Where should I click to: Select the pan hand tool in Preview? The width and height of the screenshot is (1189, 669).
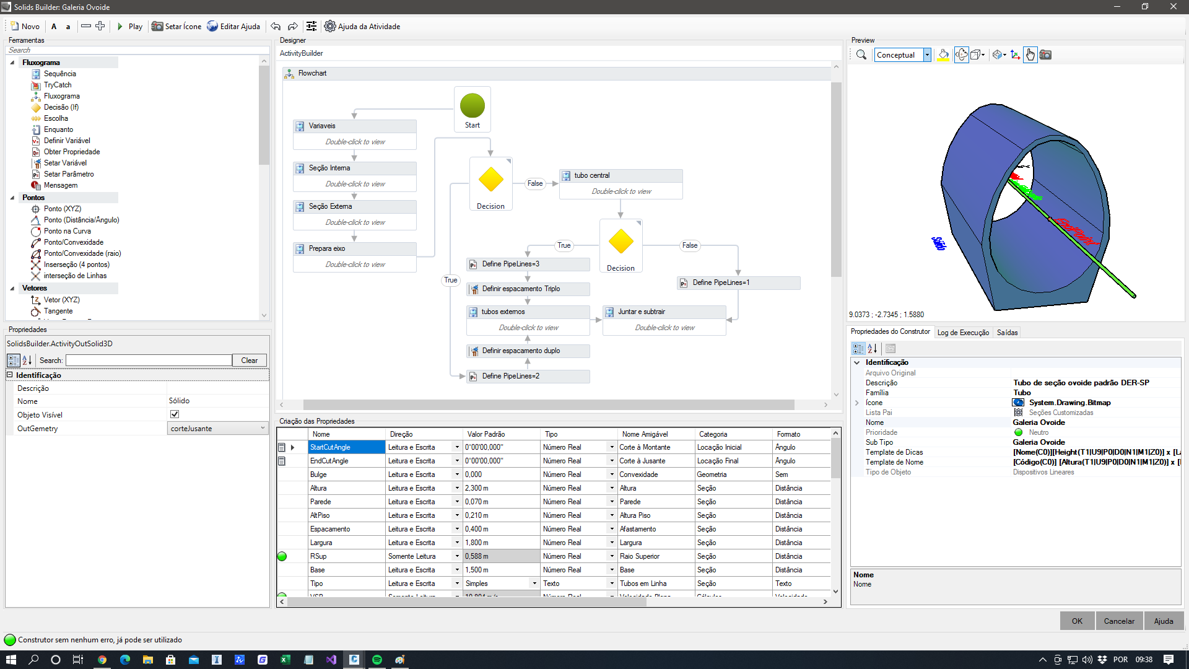click(x=1030, y=55)
